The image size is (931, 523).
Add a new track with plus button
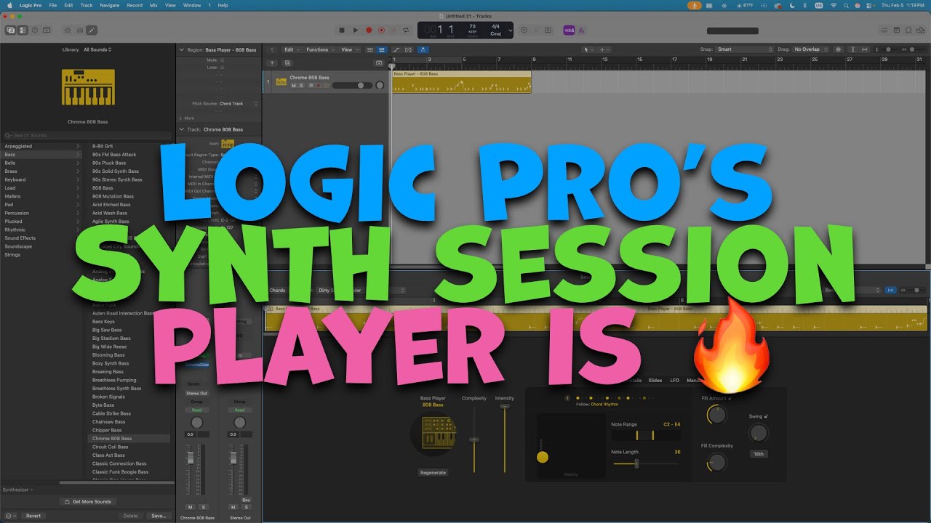click(273, 63)
